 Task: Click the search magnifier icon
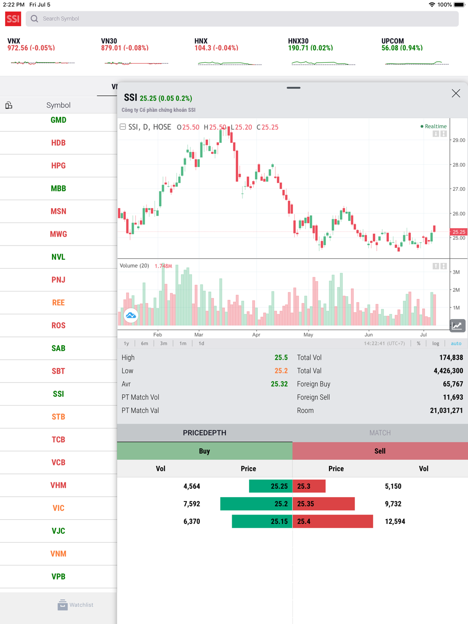coord(35,19)
